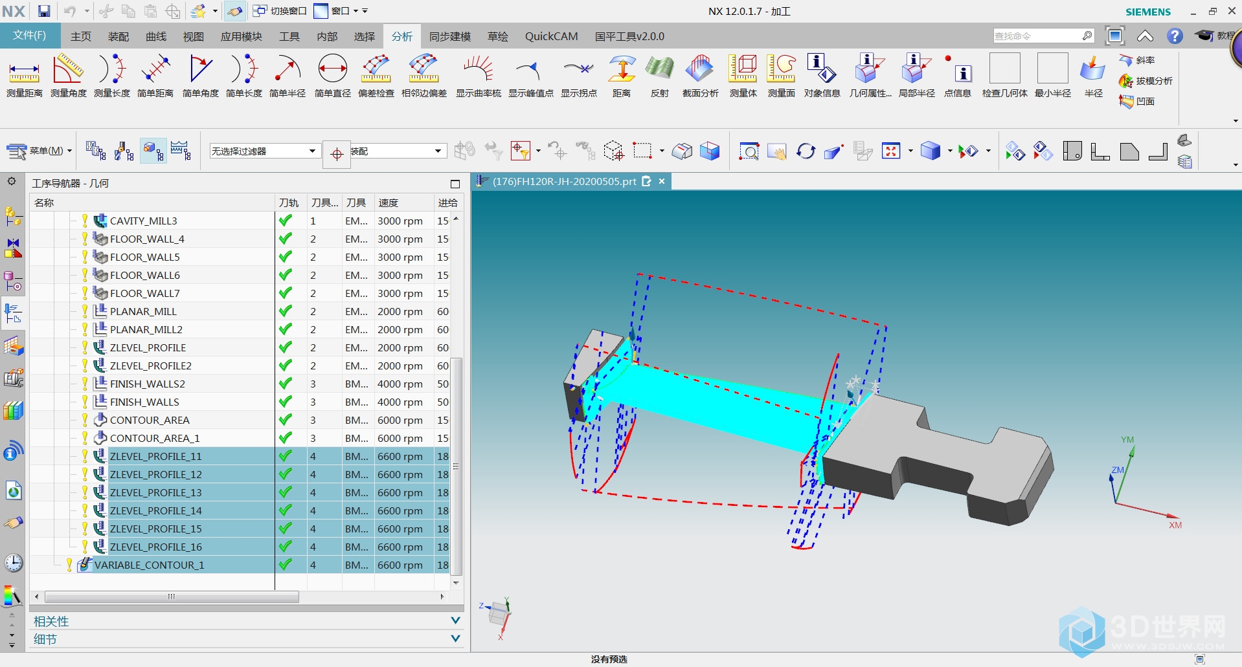Open the navigator settings gear icon
Viewport: 1242px width, 667px height.
[12, 182]
